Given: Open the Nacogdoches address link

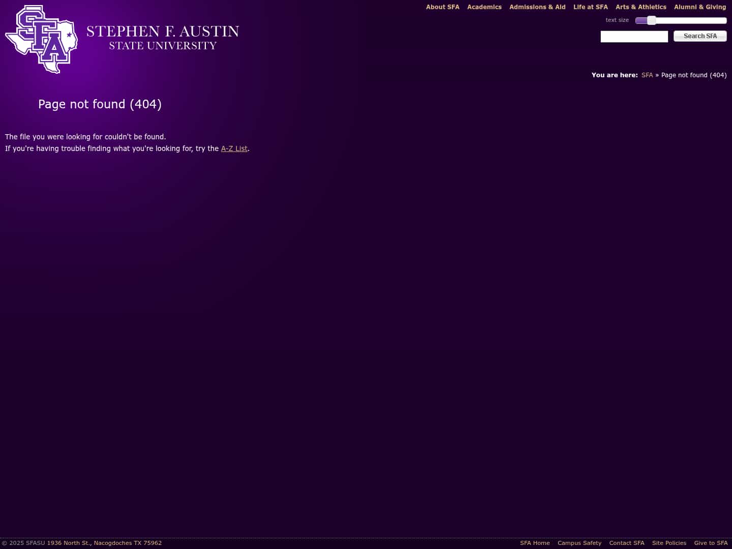Looking at the screenshot, I should tap(104, 543).
